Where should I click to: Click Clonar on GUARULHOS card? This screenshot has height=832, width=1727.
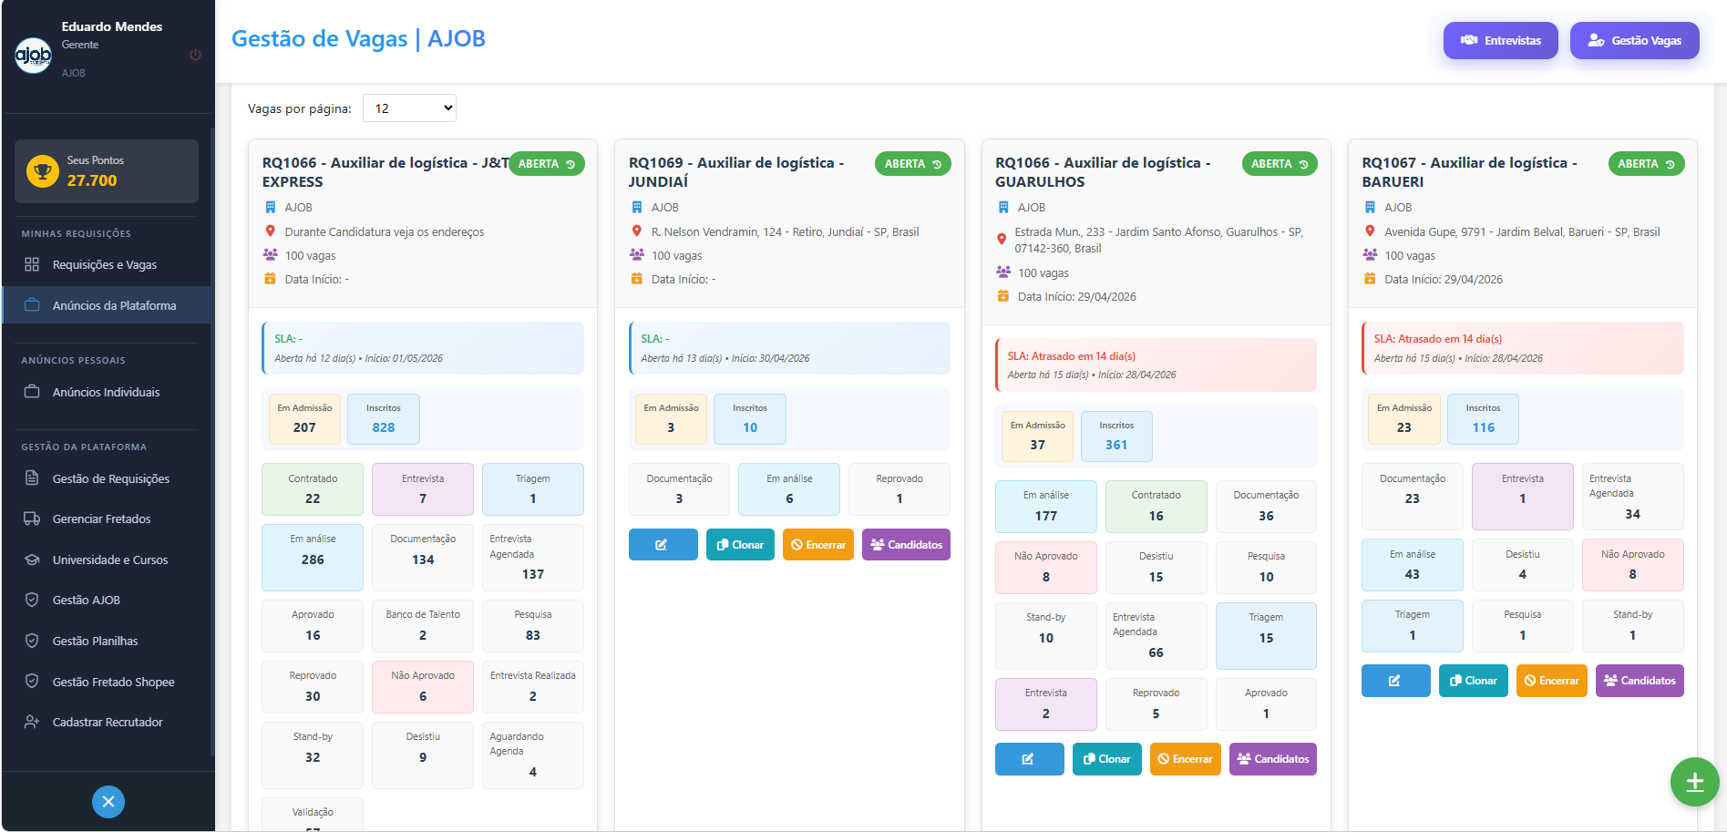pyautogui.click(x=1106, y=759)
